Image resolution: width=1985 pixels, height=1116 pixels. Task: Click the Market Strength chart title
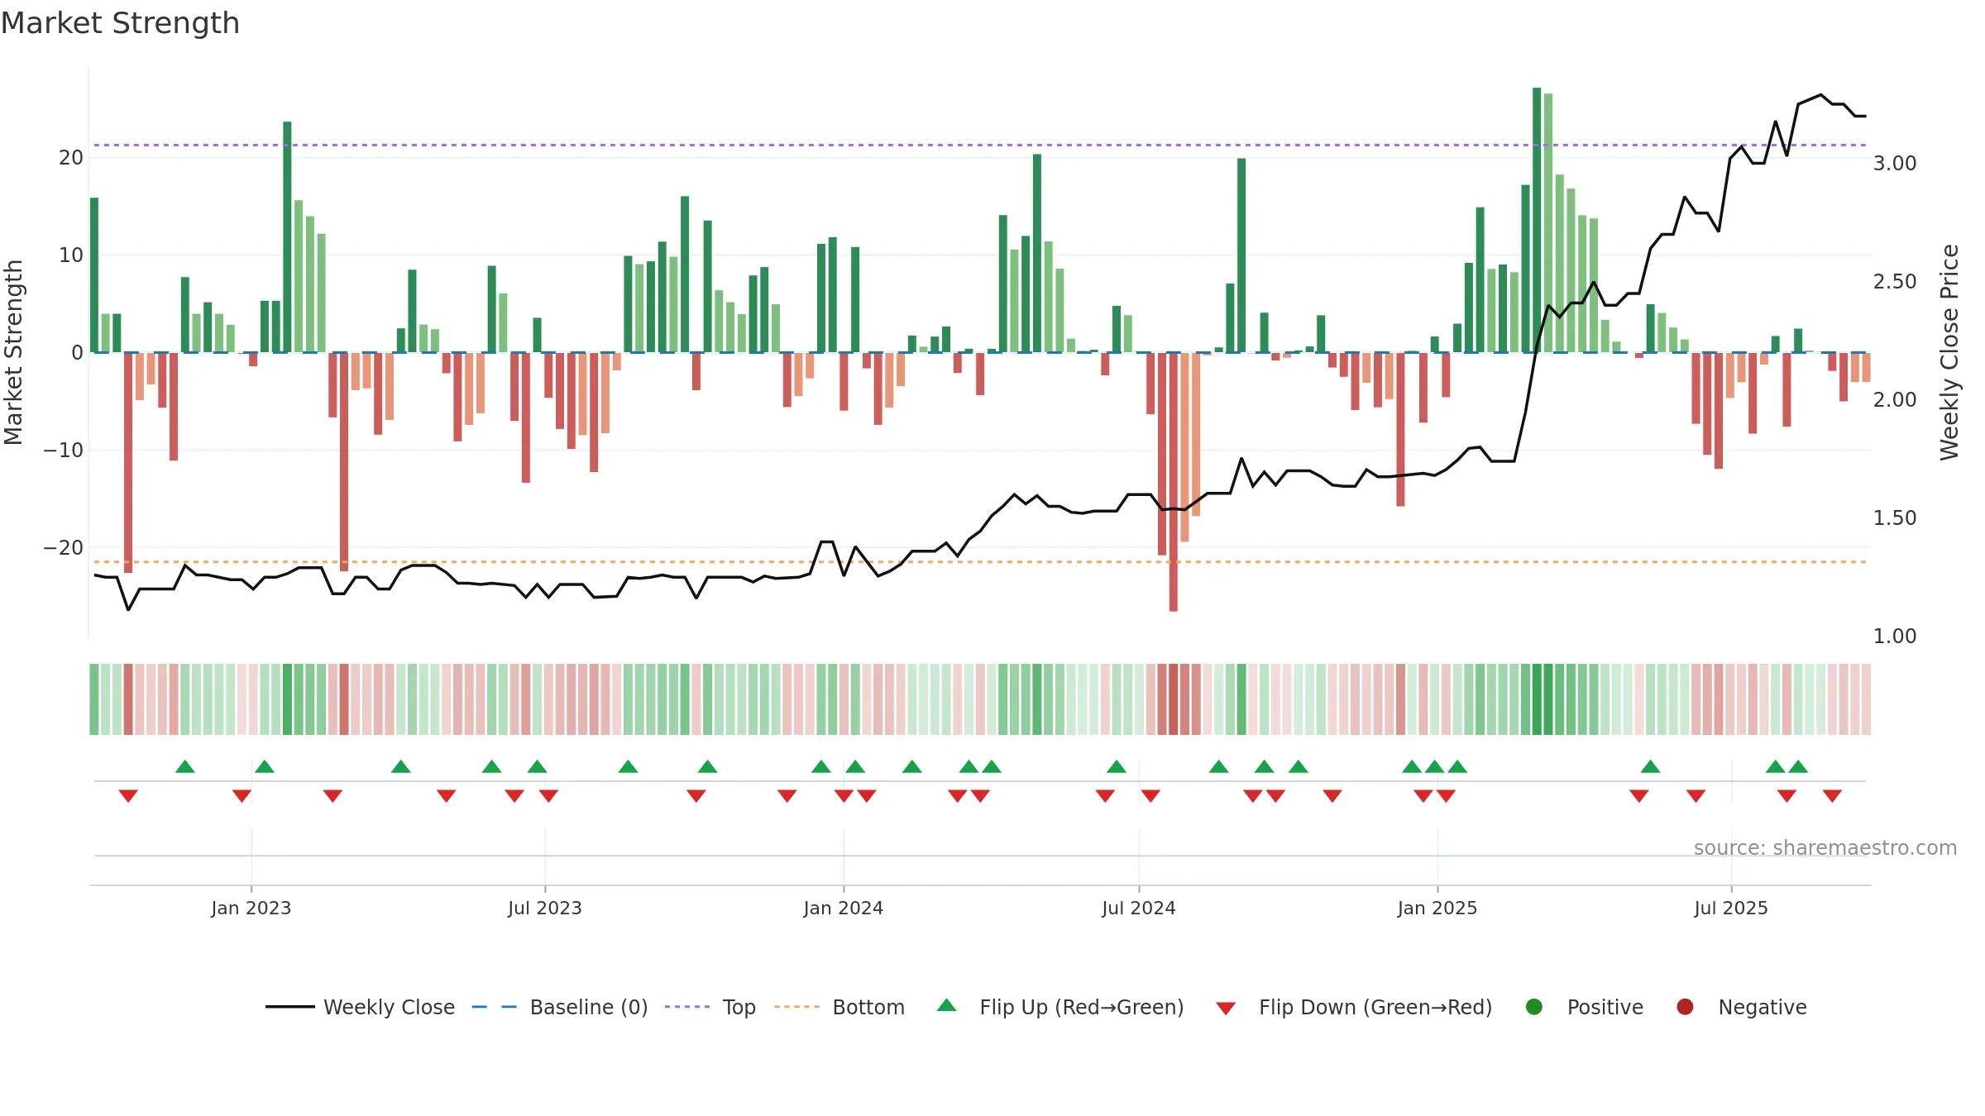(x=120, y=23)
